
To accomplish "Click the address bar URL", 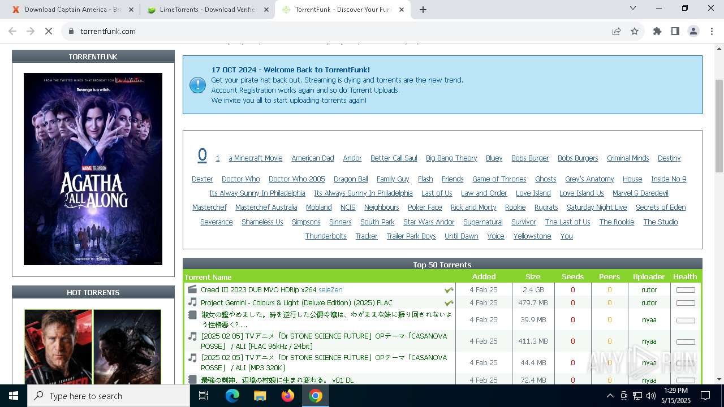I will pyautogui.click(x=108, y=31).
